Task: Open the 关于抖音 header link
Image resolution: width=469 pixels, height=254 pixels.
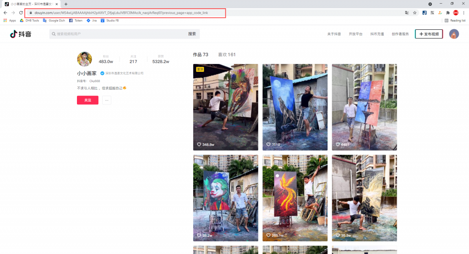Action: [334, 34]
